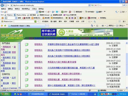
Task: Click the Google toolbar wrench settings icon
Action: pyautogui.click(x=116, y=12)
